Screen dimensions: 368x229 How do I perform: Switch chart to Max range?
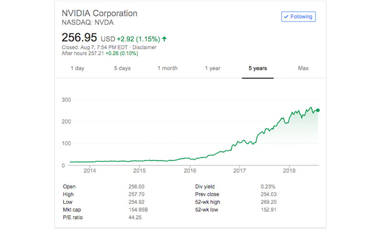point(303,69)
